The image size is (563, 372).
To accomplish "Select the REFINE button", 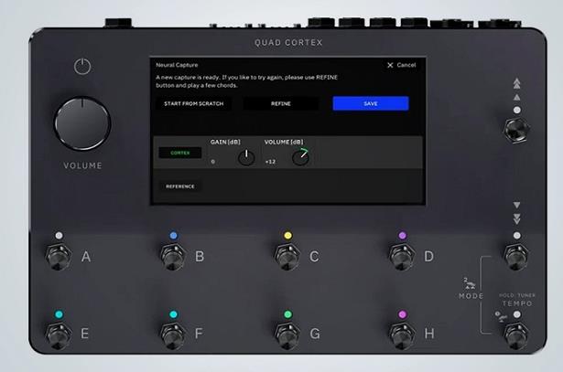I will coord(281,103).
